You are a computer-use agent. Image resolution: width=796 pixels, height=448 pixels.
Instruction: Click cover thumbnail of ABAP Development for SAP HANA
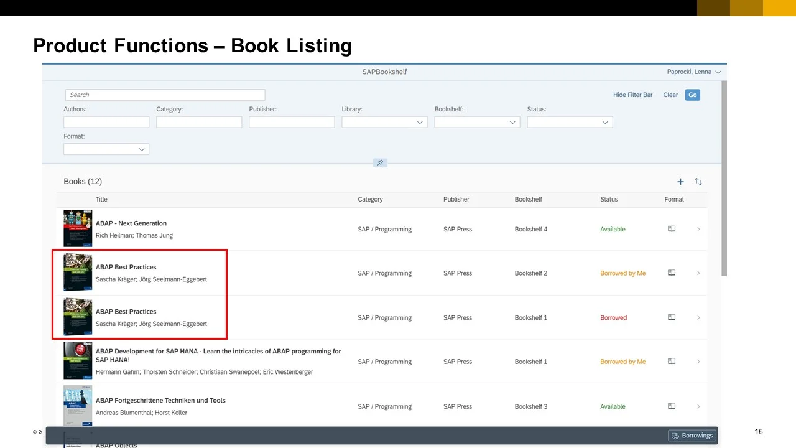coord(78,360)
